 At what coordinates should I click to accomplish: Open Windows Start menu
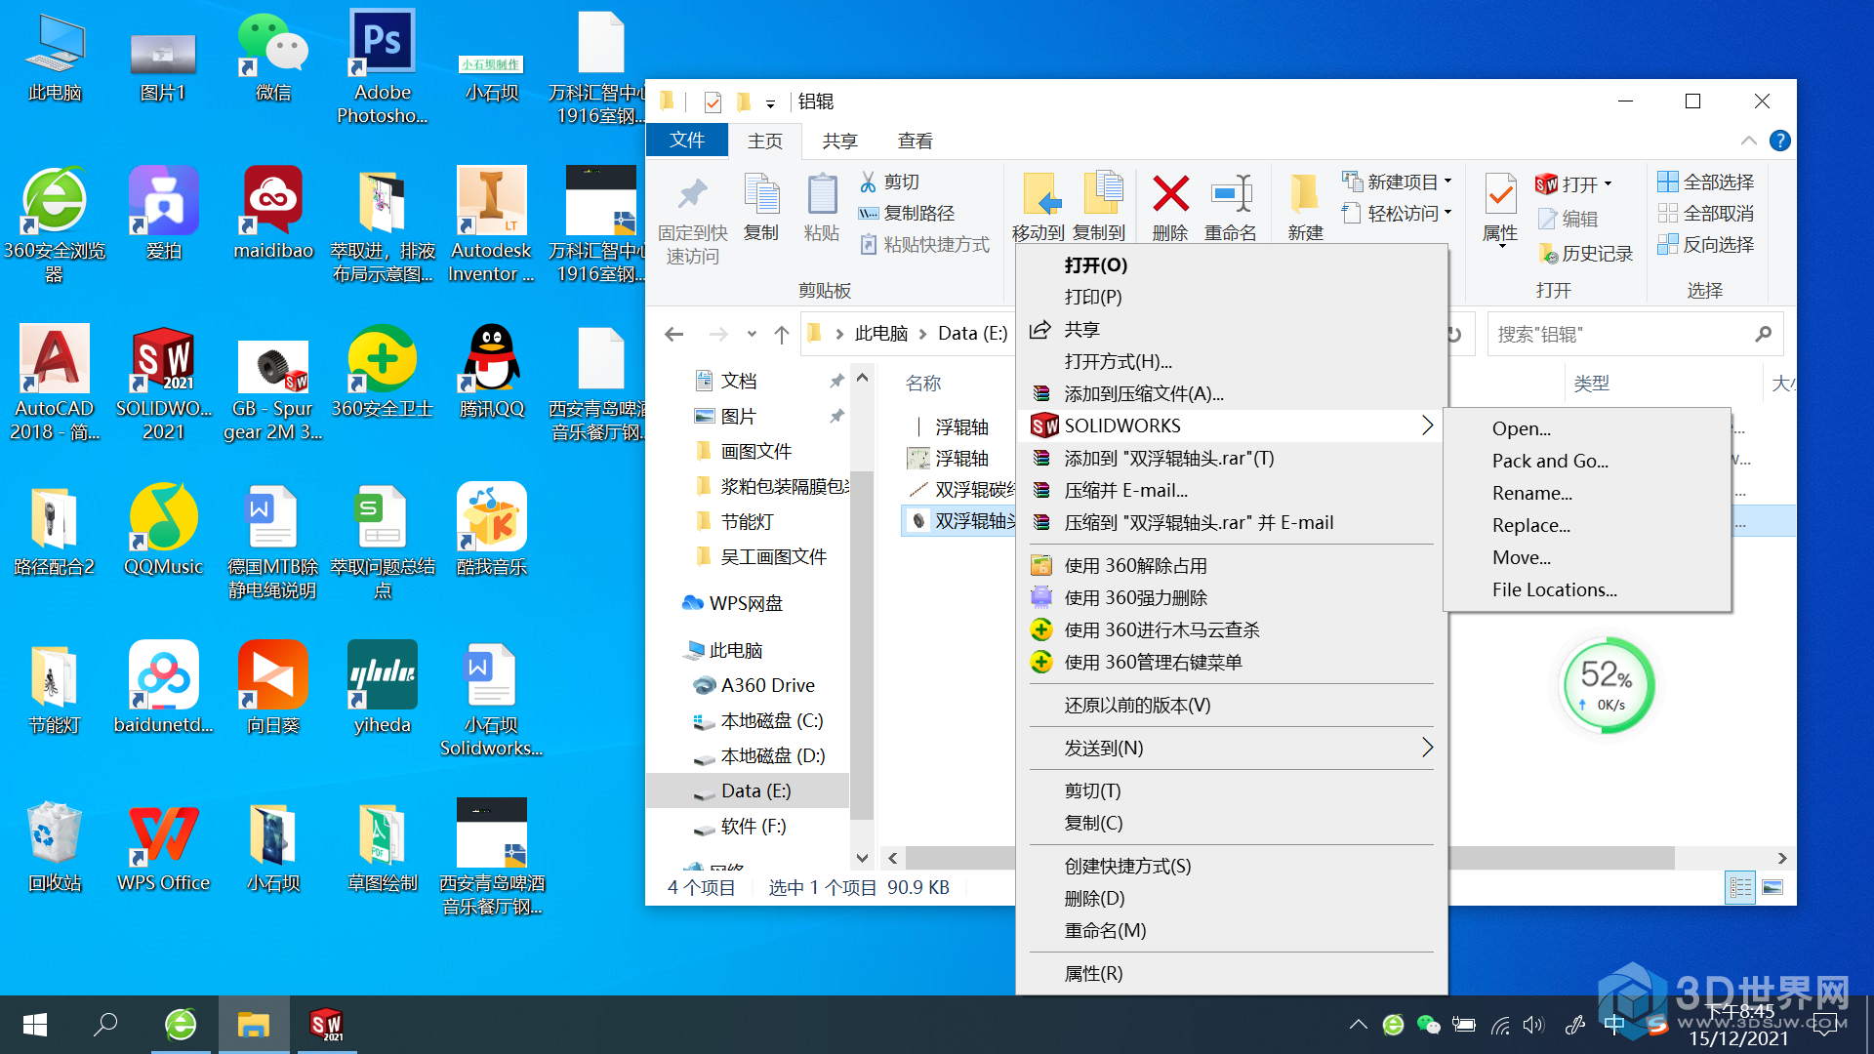click(35, 1025)
